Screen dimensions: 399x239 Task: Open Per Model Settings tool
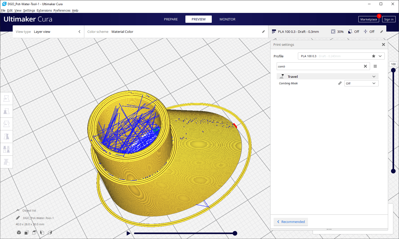click(6, 149)
